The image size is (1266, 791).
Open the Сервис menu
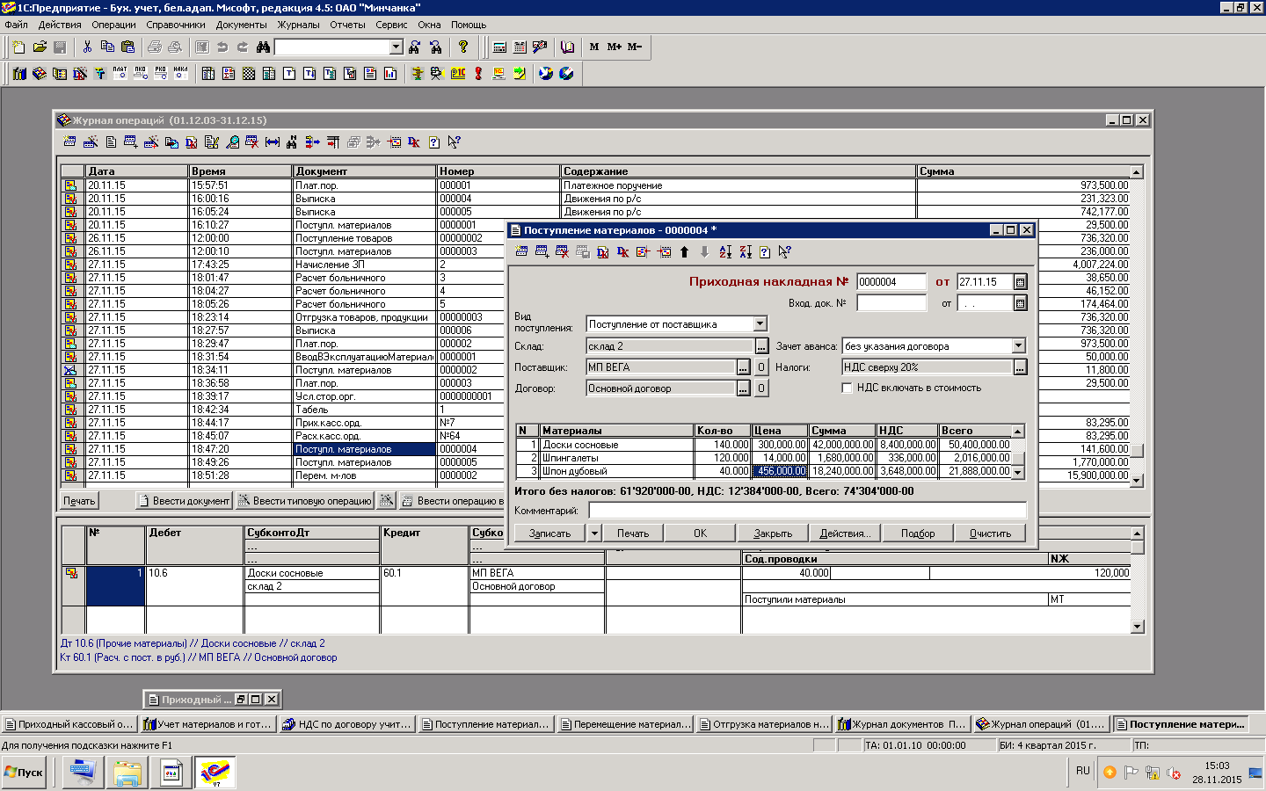click(x=391, y=25)
